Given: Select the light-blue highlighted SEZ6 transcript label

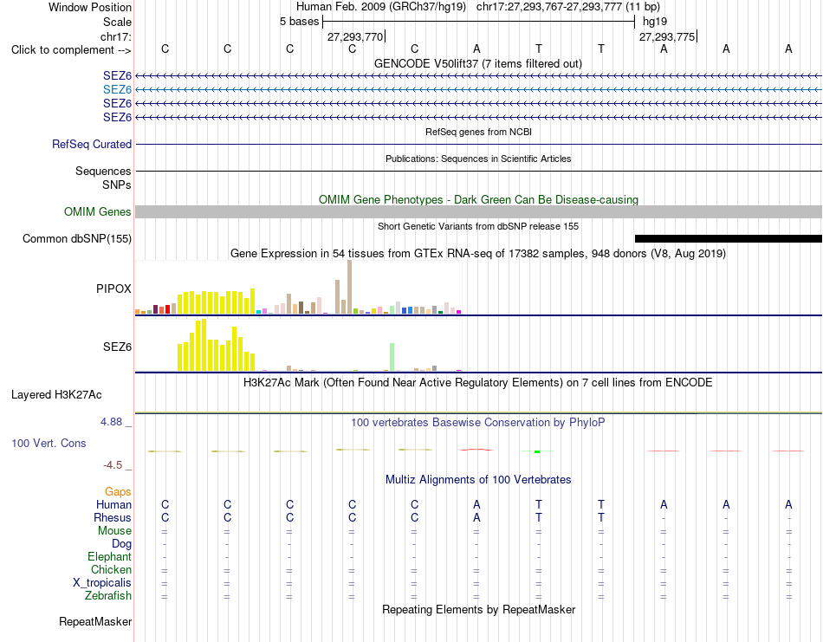Looking at the screenshot, I should [117, 90].
